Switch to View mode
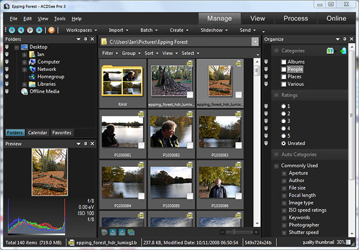Image resolution: width=359 pixels, height=250 pixels. 257,18
